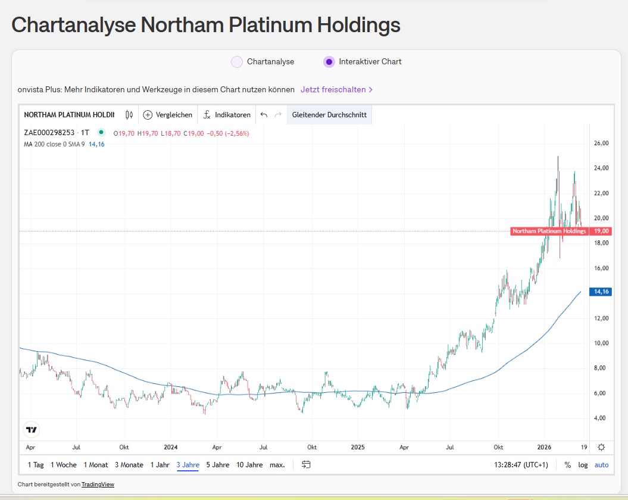The height and width of the screenshot is (500, 628).
Task: Open the Indikatoren indicators menu
Action: 226,115
